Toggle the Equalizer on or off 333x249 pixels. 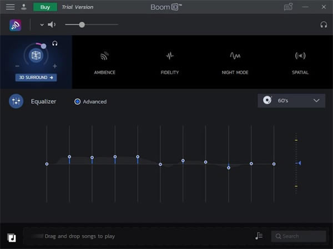pyautogui.click(x=16, y=101)
